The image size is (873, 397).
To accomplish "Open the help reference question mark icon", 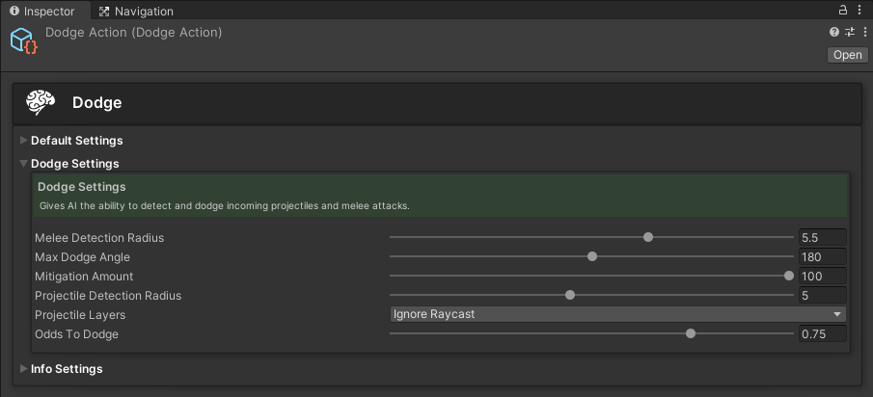I will coord(834,32).
